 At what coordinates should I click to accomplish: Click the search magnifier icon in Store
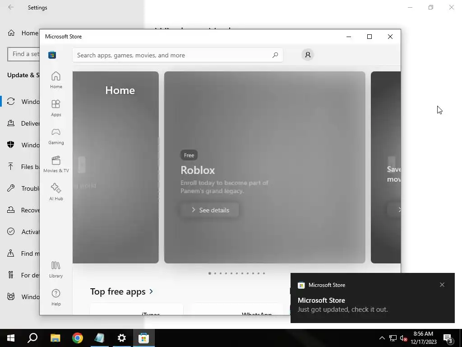[x=275, y=55]
